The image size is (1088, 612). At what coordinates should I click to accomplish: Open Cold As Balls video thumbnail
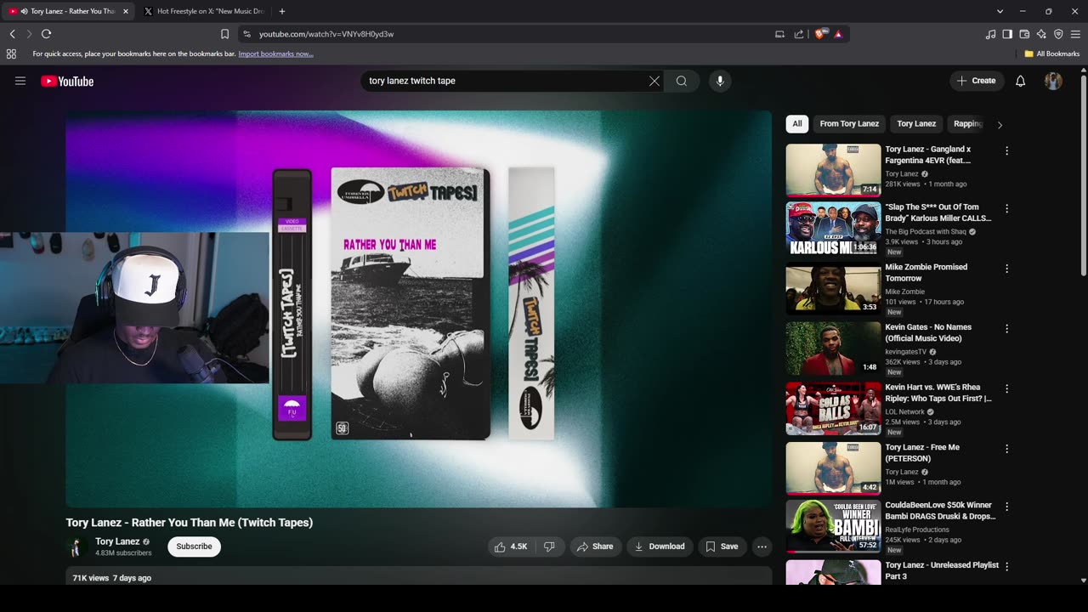coord(833,409)
